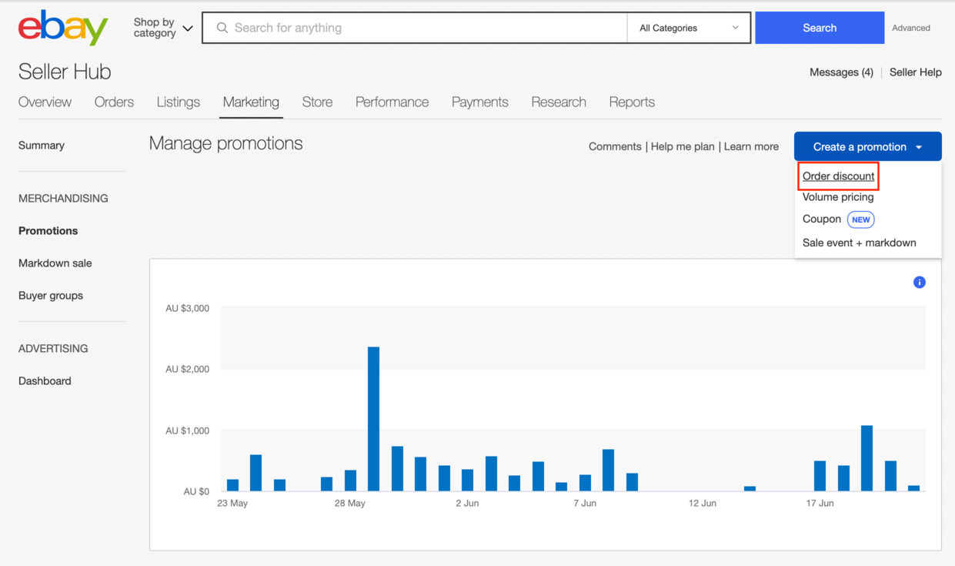
Task: Click the 28 May date label
Action: click(350, 504)
